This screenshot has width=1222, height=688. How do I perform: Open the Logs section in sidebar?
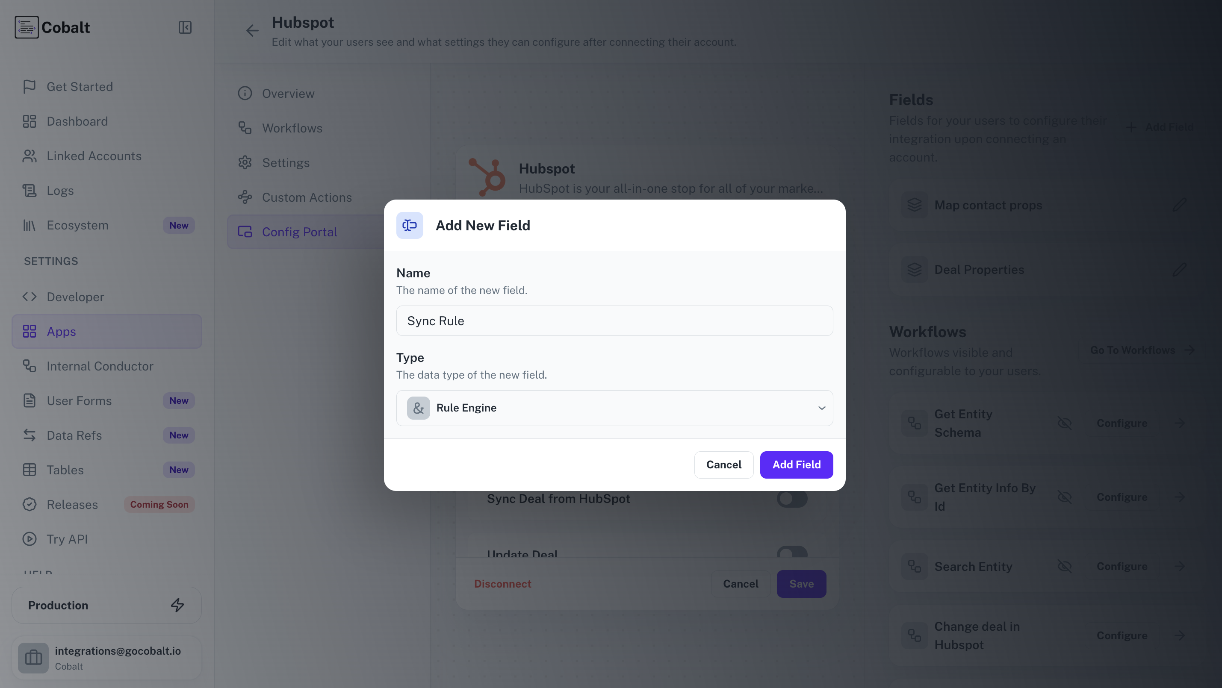click(60, 191)
